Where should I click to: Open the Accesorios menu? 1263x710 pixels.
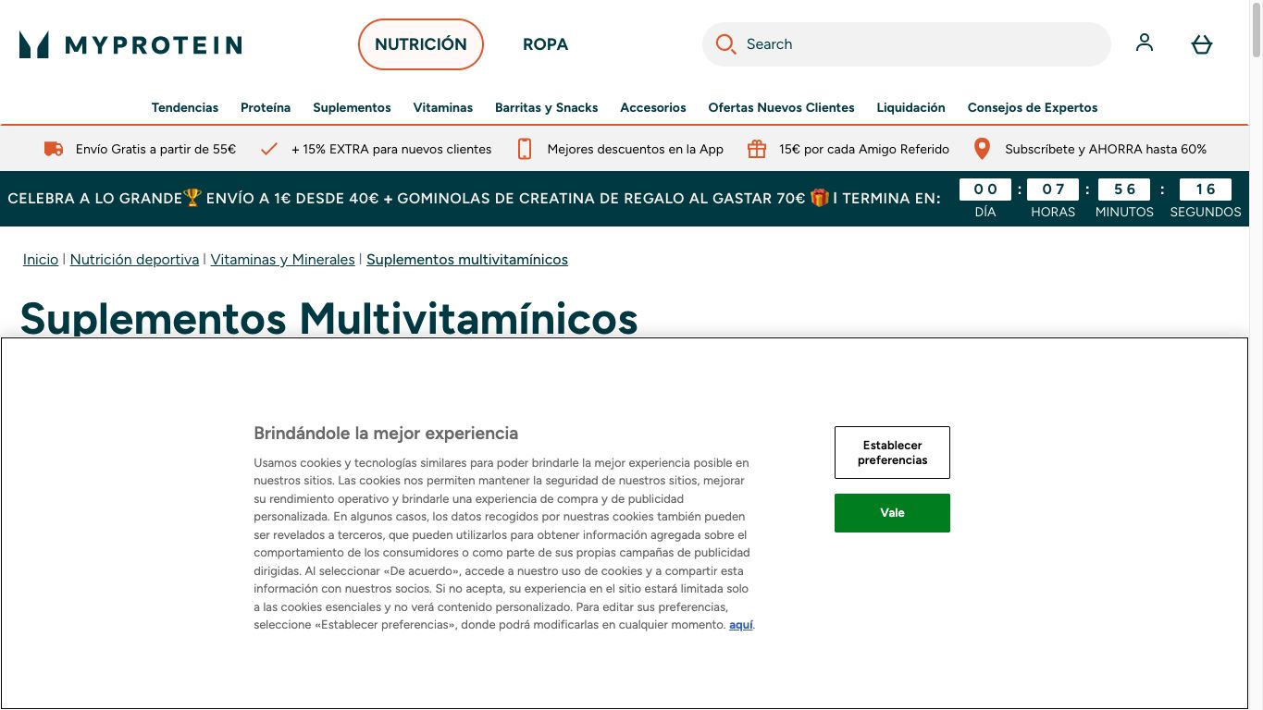[653, 107]
